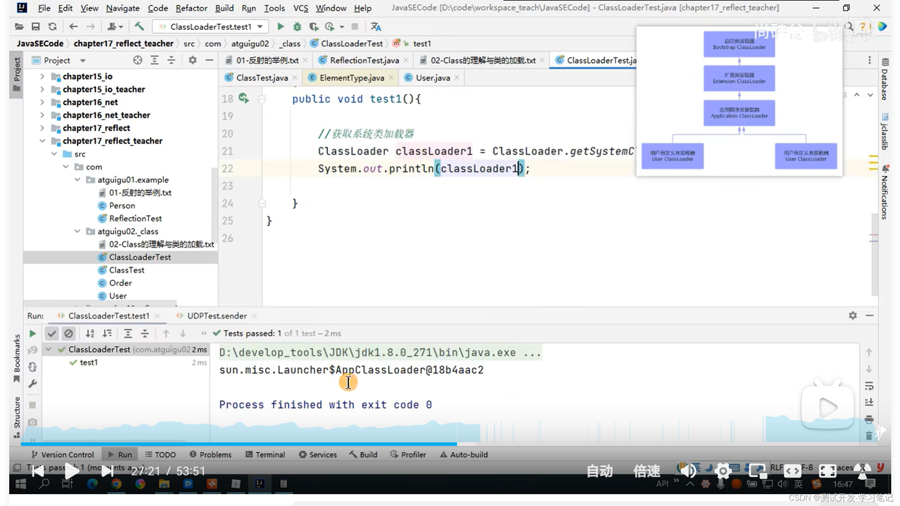The height and width of the screenshot is (506, 900).
Task: Switch to User.java tab
Action: (433, 78)
